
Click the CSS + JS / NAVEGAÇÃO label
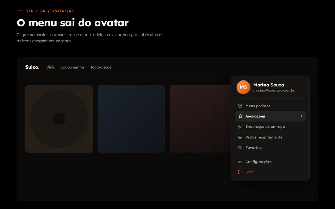click(x=50, y=11)
